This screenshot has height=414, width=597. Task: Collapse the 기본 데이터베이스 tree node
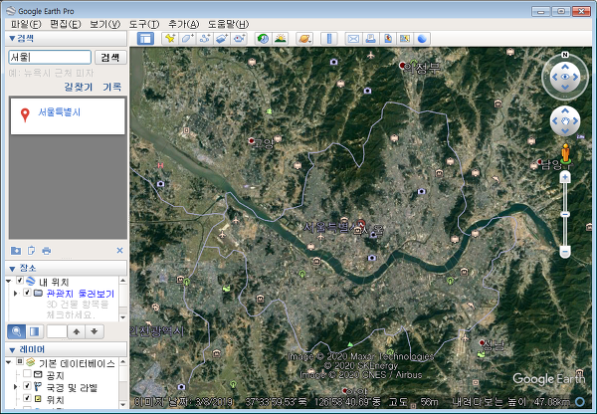[8, 362]
